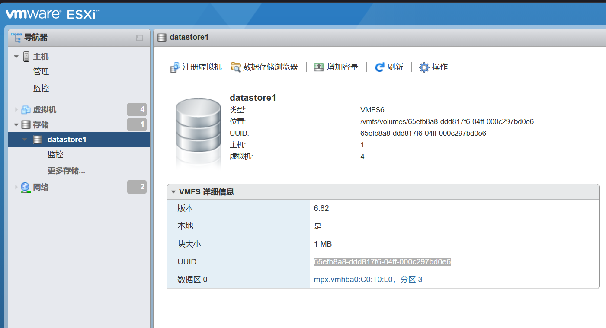This screenshot has width=606, height=328.
Task: Click the 块大小 value 1 MB
Action: 323,244
